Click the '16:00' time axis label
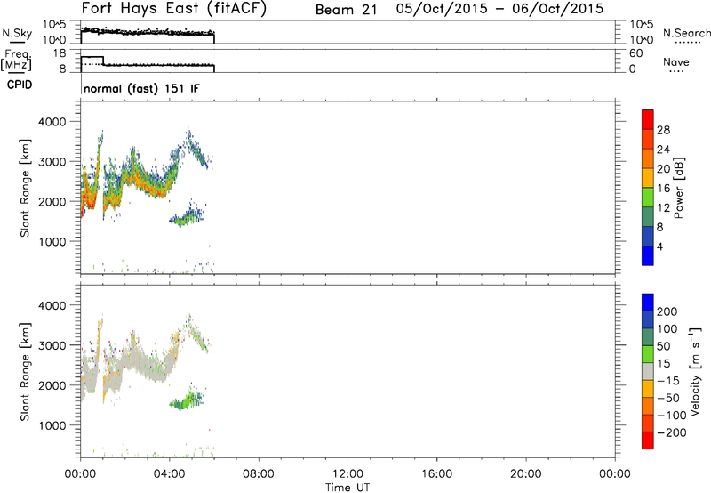Viewport: 711px width, 493px height. pos(436,474)
